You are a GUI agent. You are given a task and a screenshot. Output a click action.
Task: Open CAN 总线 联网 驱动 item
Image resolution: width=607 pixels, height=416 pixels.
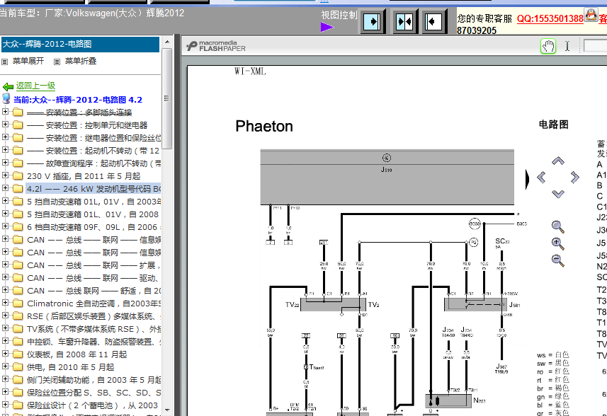pos(93,278)
